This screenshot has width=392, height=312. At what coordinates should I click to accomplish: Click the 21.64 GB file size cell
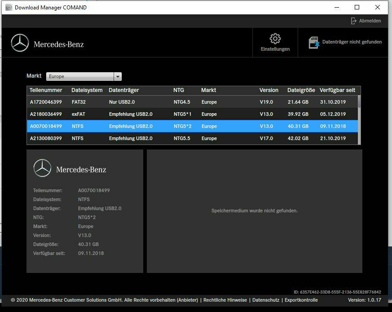pyautogui.click(x=298, y=102)
